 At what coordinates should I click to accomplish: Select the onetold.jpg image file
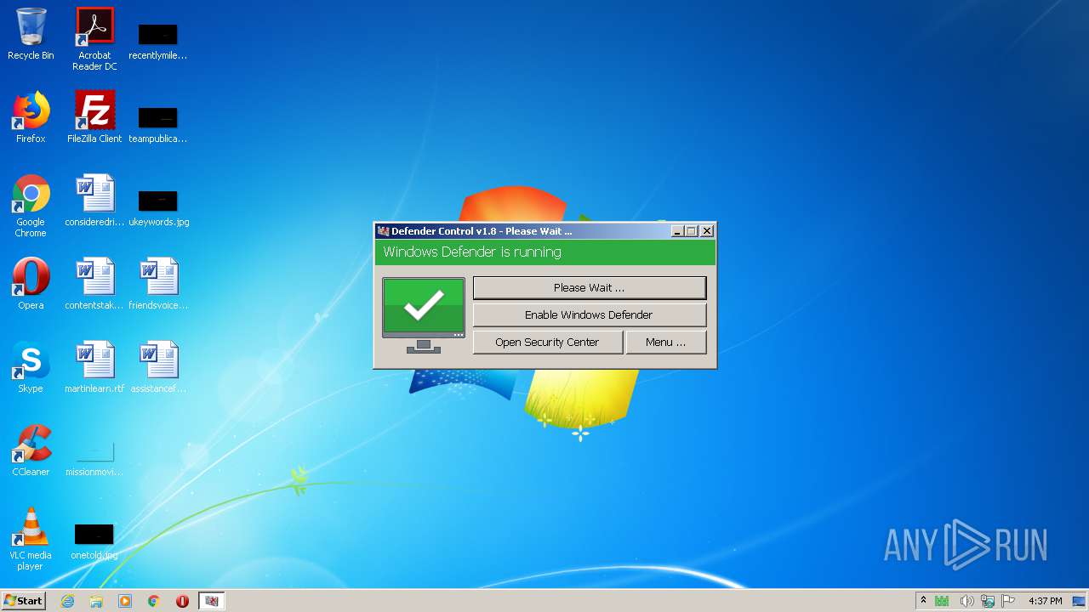[94, 541]
